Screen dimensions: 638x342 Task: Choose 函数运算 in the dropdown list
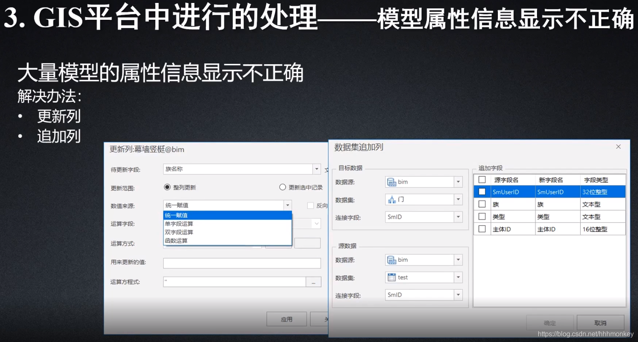click(x=227, y=241)
